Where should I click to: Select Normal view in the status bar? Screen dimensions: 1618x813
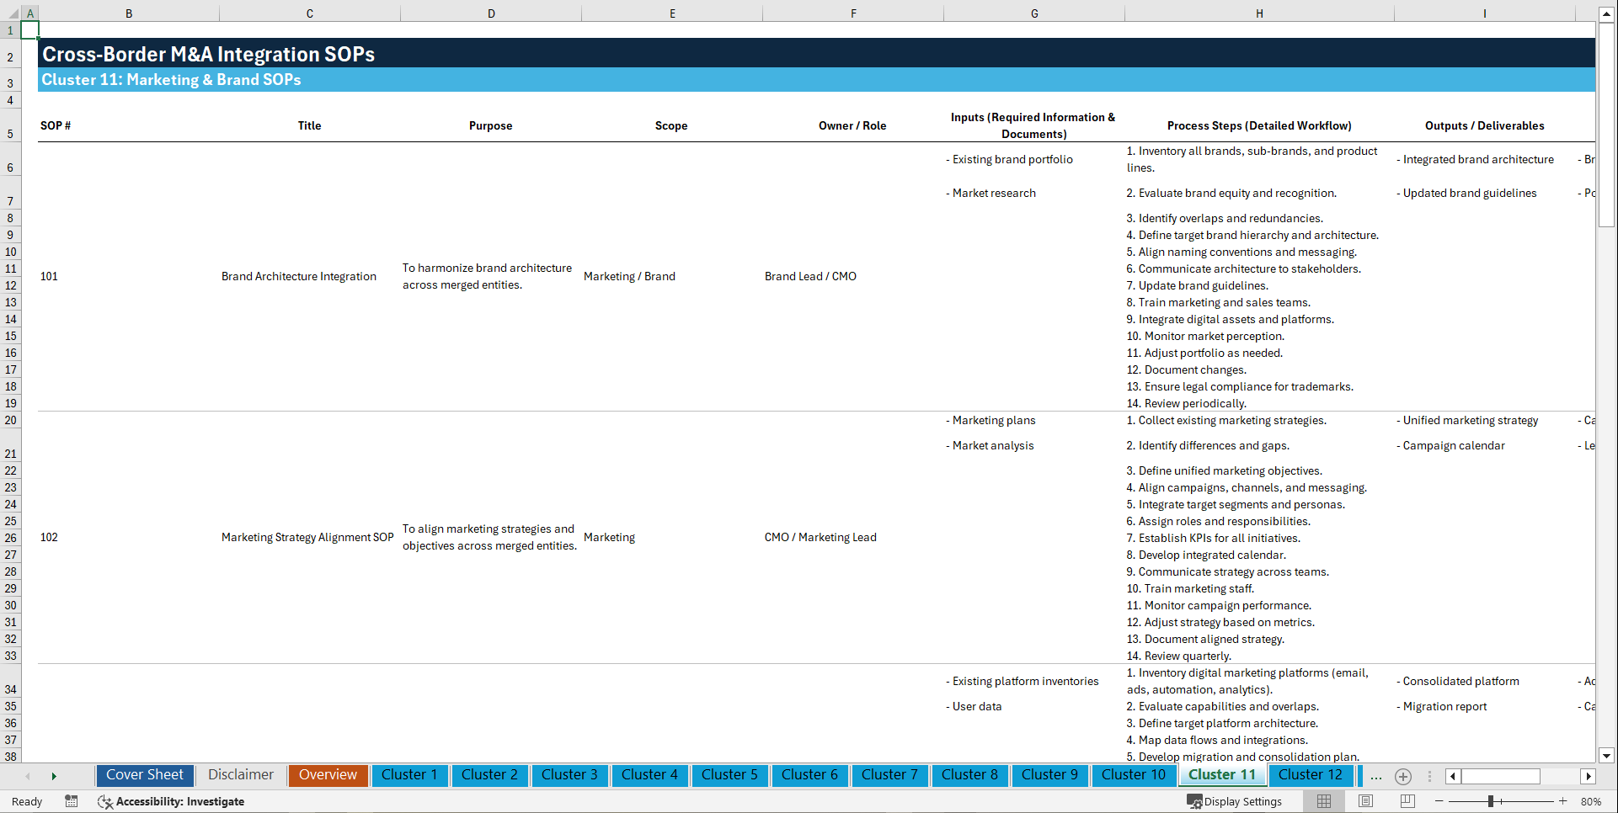[1325, 801]
